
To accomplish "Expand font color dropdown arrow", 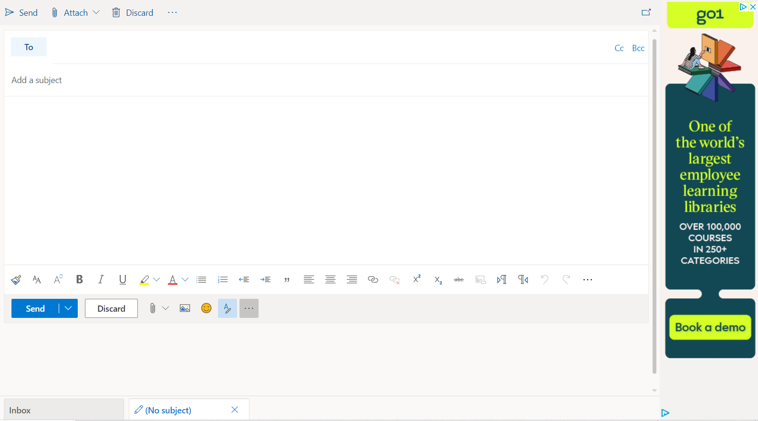I will [x=185, y=280].
